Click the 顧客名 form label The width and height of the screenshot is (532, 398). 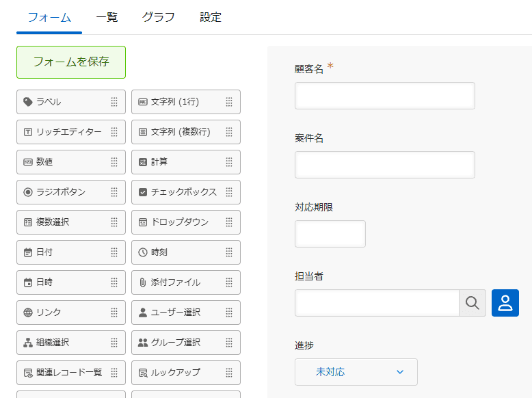tap(309, 69)
